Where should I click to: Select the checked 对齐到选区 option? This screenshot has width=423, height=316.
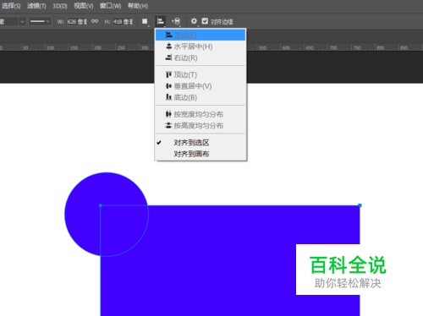(x=201, y=143)
